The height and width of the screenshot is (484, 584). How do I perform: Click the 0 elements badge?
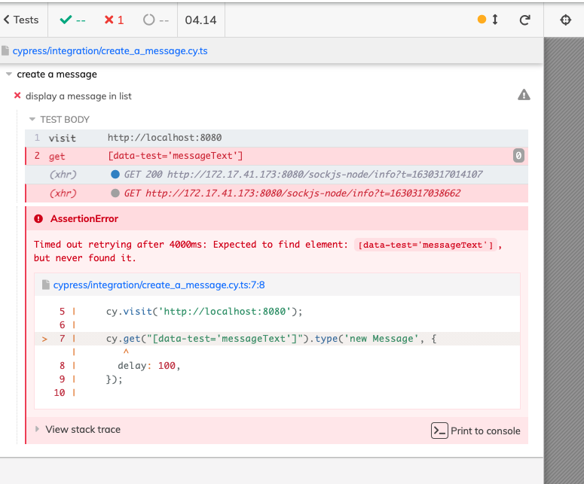(518, 156)
